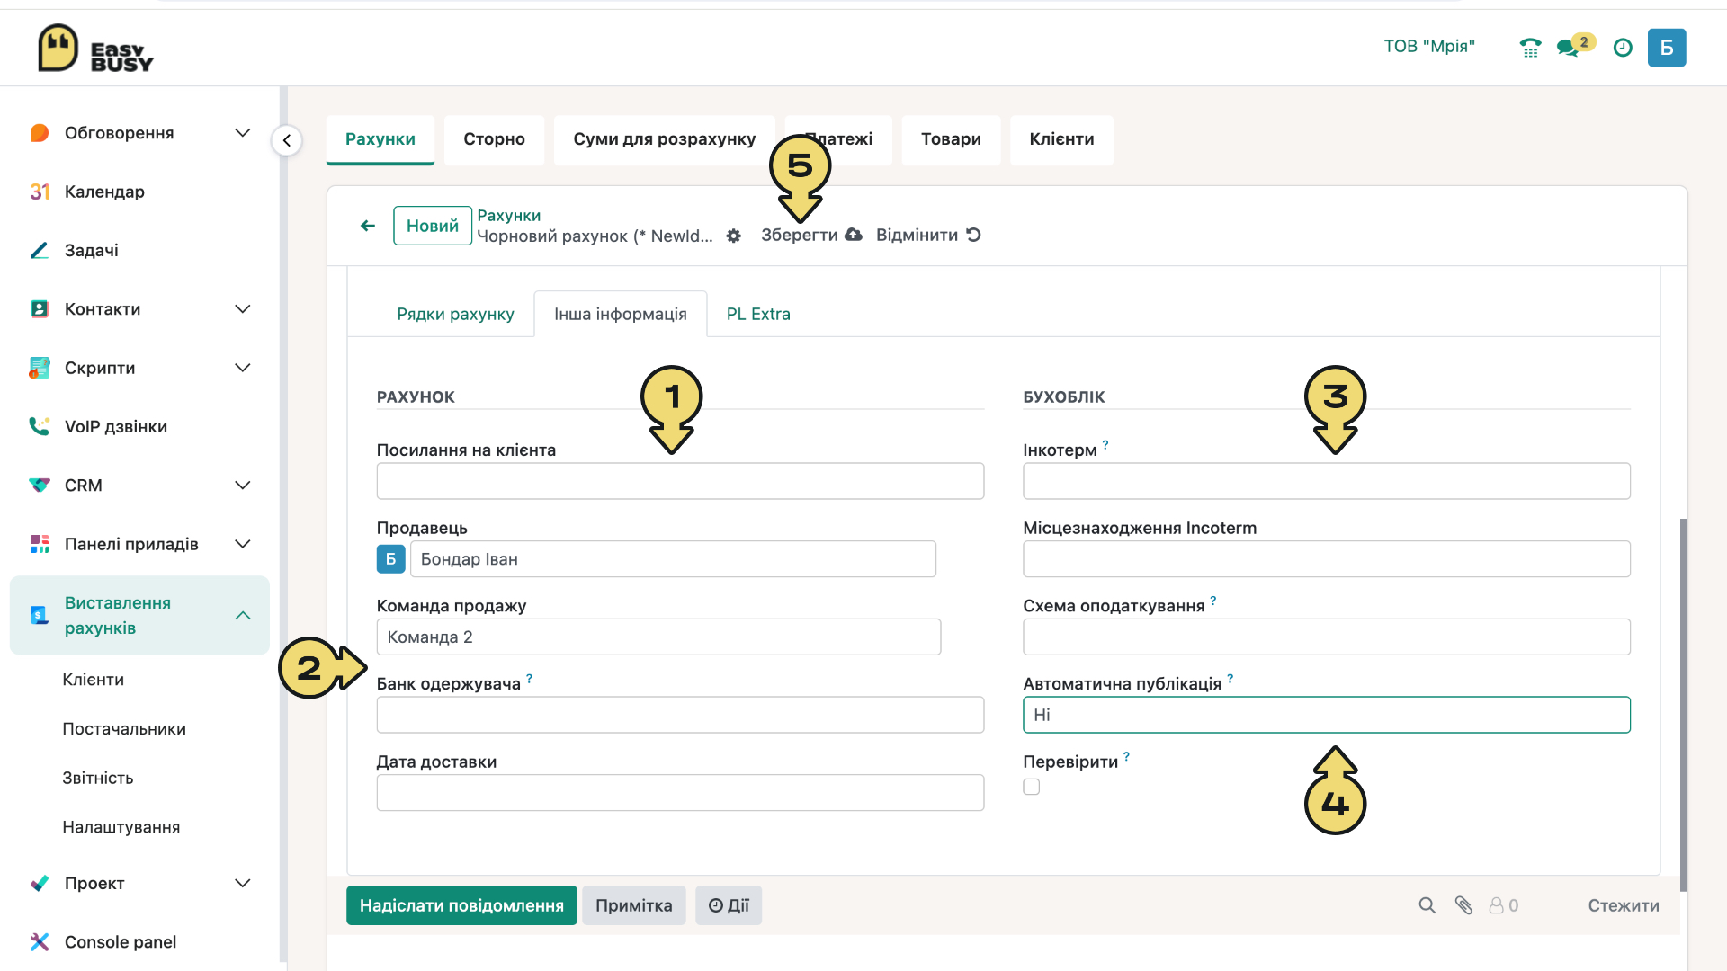Open the Схема оподаткування dropdown
The width and height of the screenshot is (1727, 971).
point(1327,637)
